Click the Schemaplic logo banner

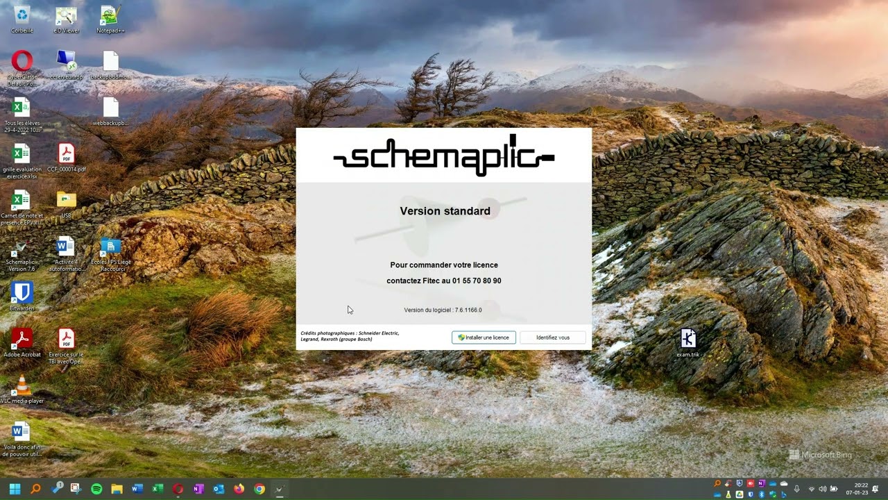[x=444, y=155]
